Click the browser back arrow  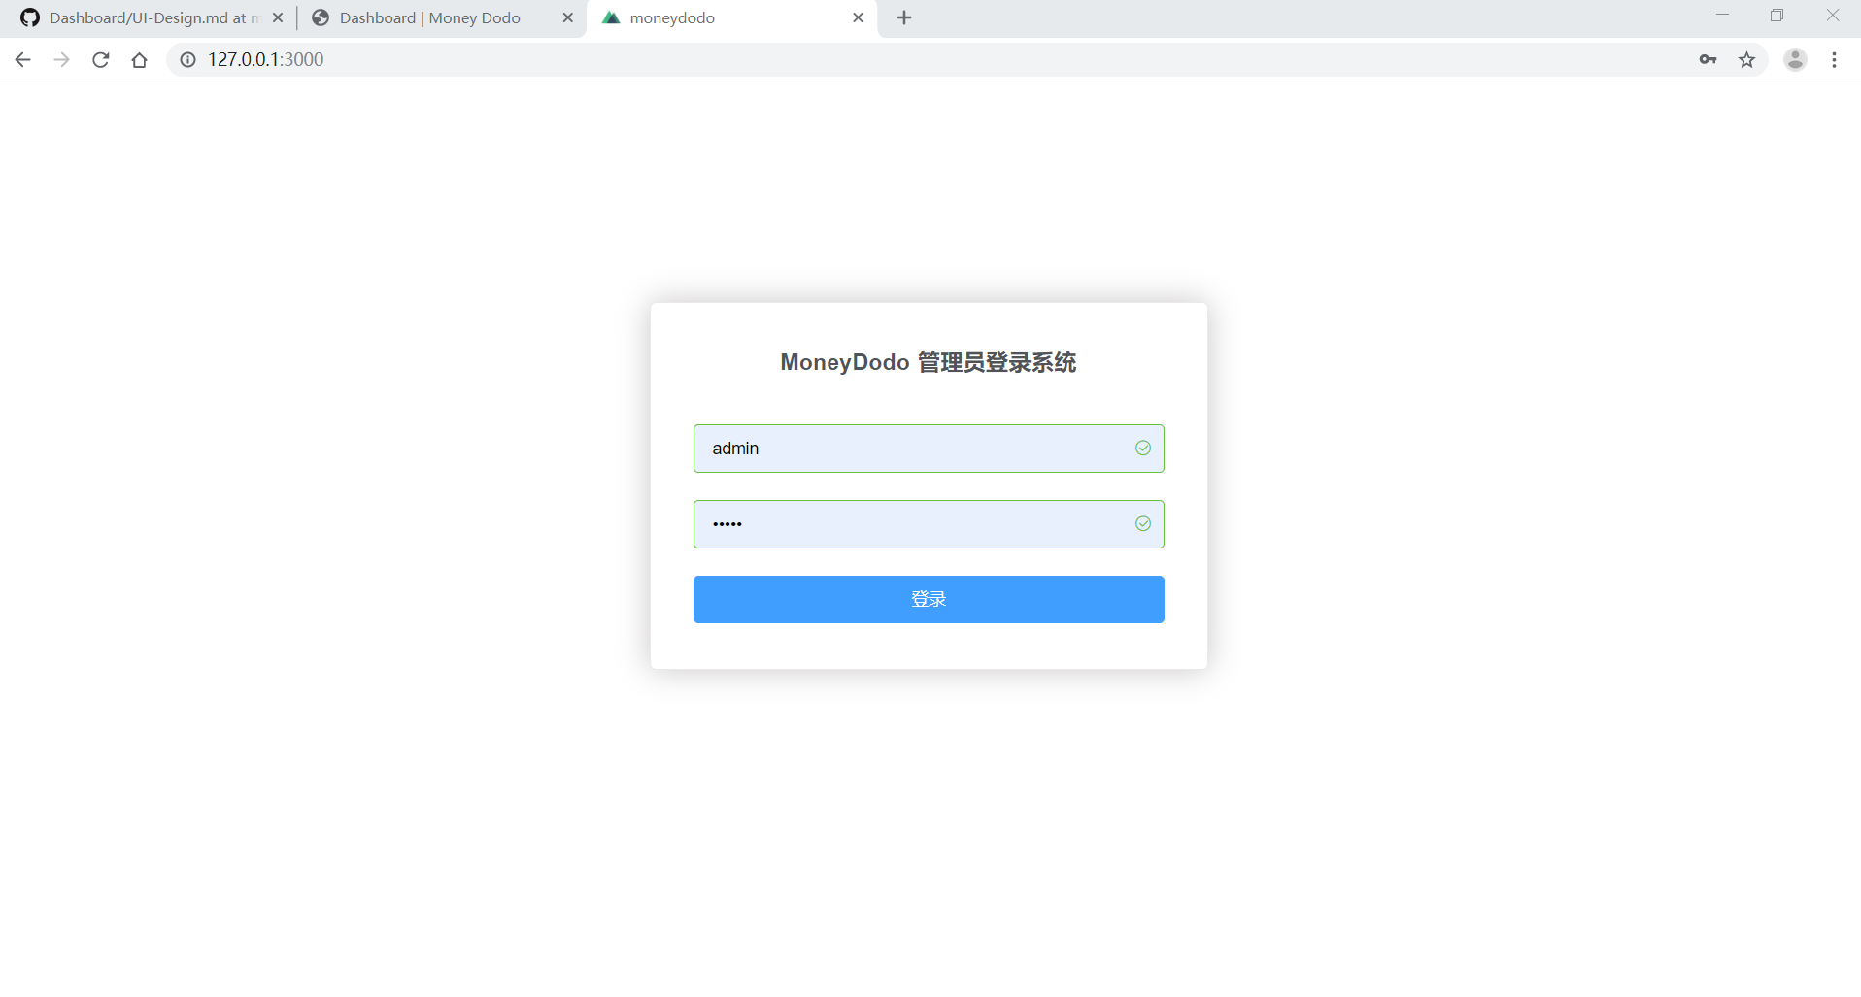22,60
